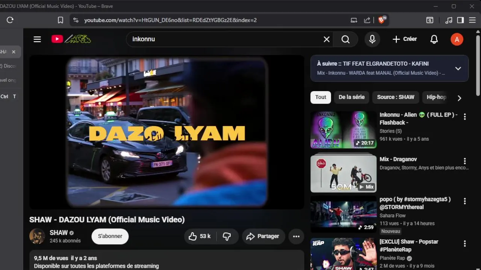481x270 pixels.
Task: Click the Créer button
Action: pos(404,39)
